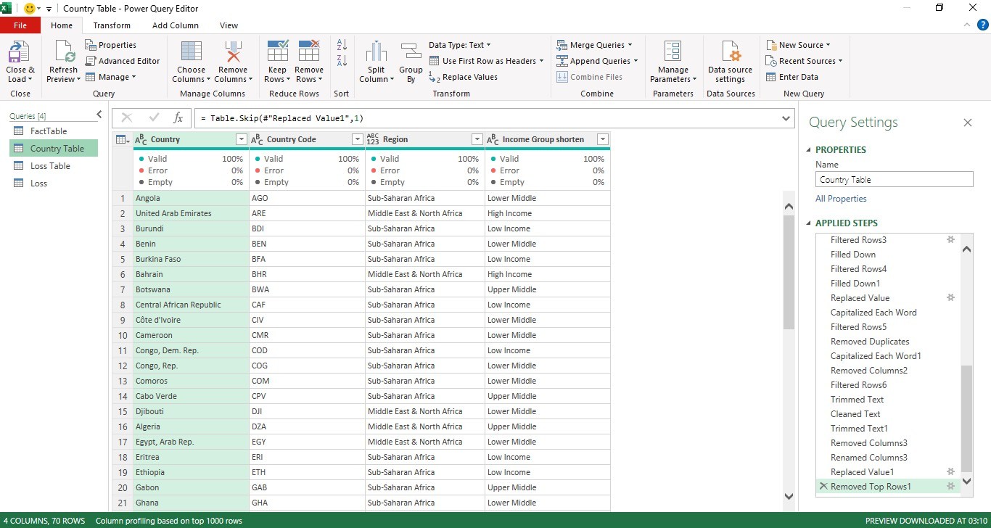Click the Remove Columns icon
The height and width of the screenshot is (528, 991).
[x=233, y=52]
